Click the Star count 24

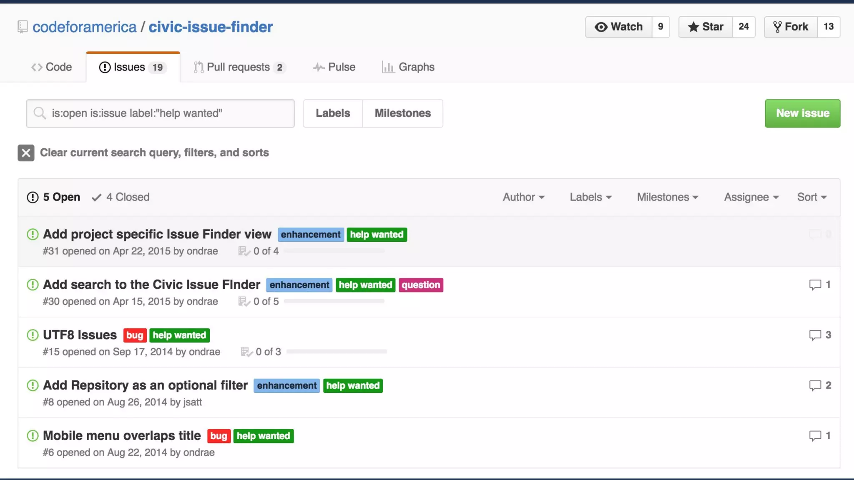coord(743,27)
